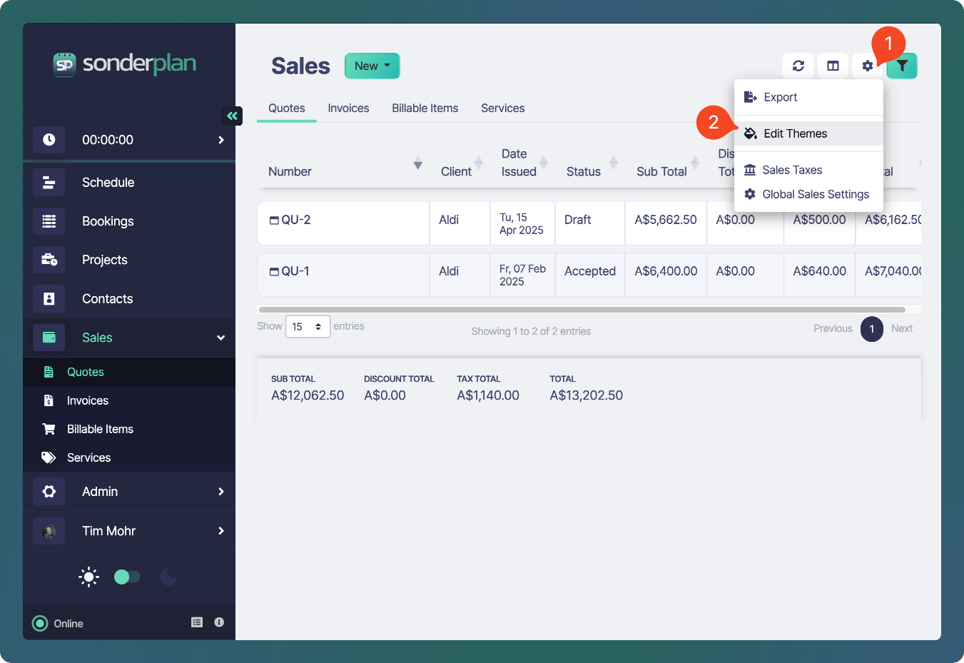Viewport: 964px width, 663px height.
Task: Open Billable Items in sidebar submenu
Action: [100, 429]
